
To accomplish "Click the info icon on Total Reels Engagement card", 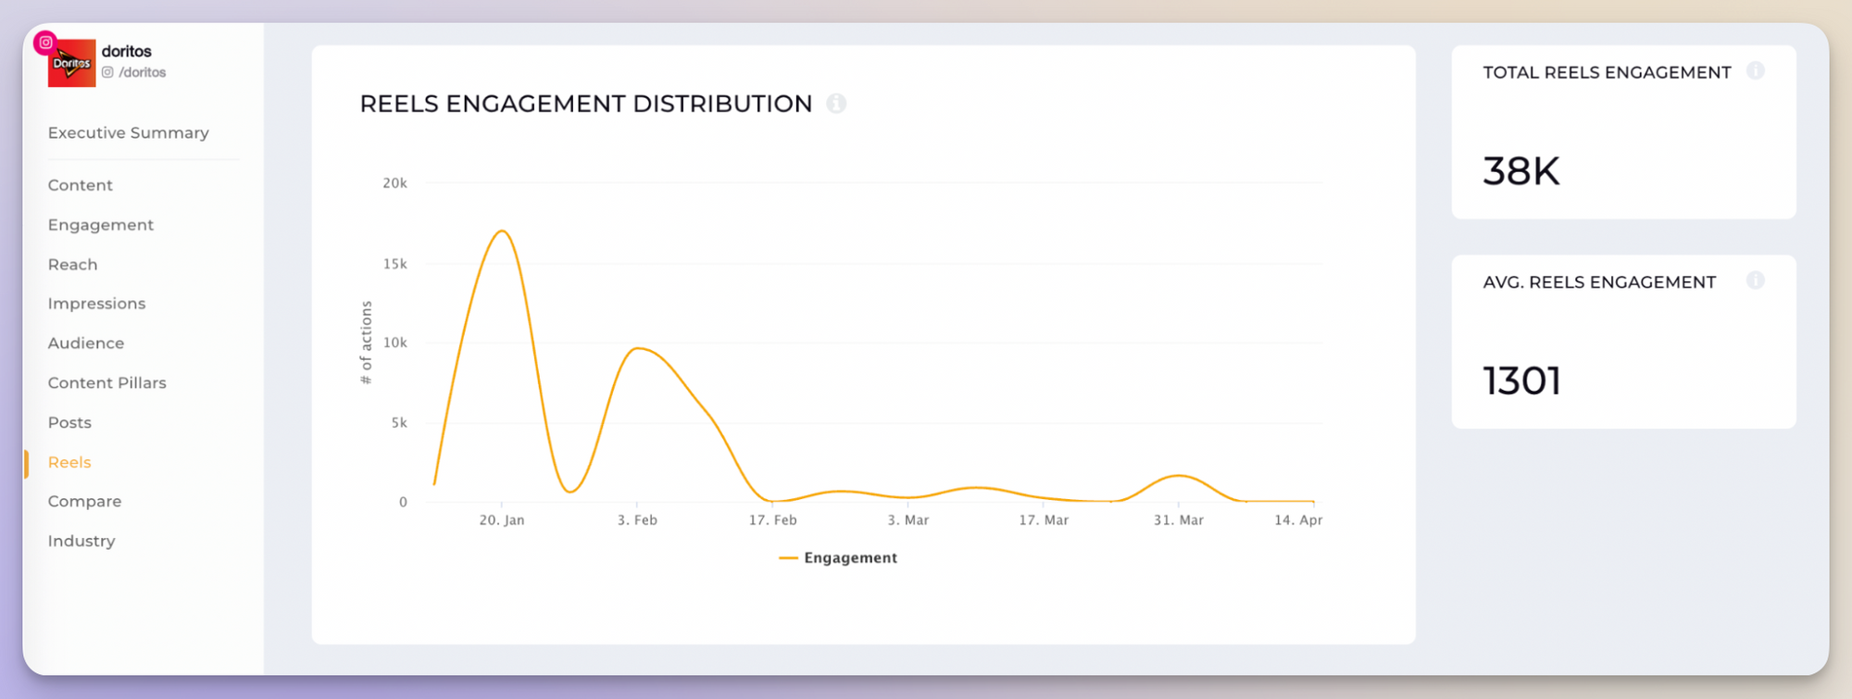I will (1756, 71).
